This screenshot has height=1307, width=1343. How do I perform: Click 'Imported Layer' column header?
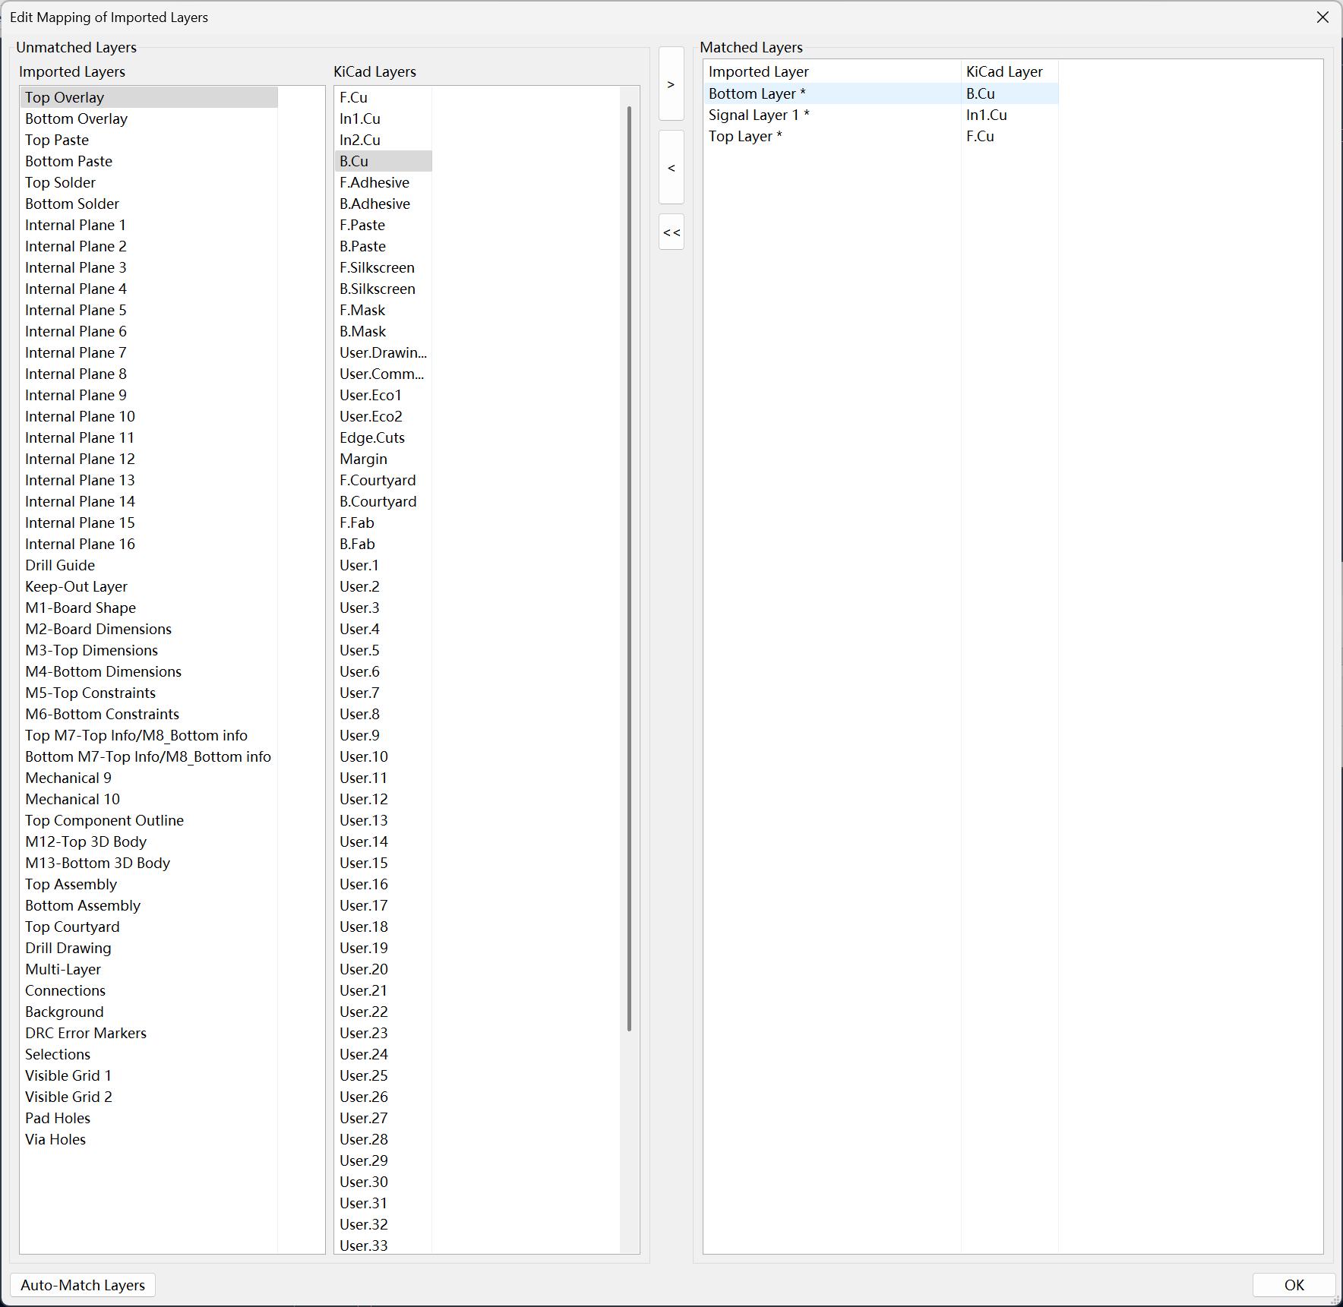833,71
